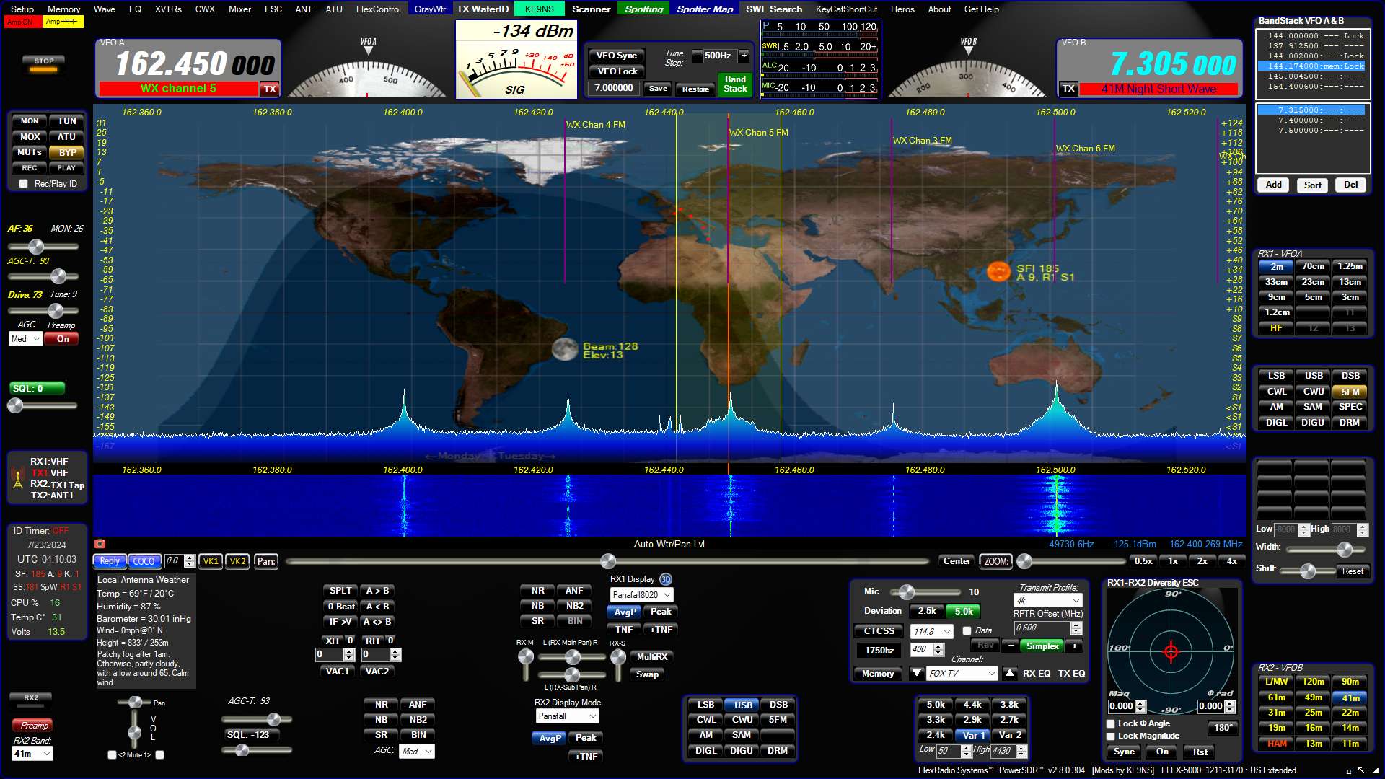Open the RX2 Band 41m dropdown
This screenshot has height=779, width=1385.
[x=33, y=754]
